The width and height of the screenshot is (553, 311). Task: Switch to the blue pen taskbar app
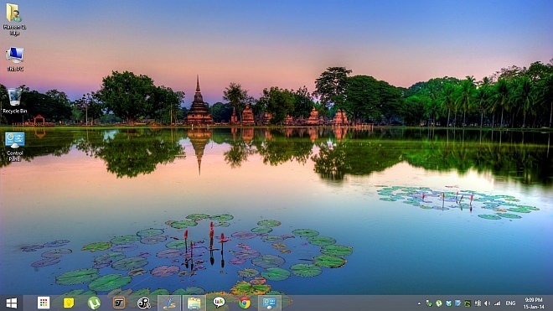pos(169,303)
